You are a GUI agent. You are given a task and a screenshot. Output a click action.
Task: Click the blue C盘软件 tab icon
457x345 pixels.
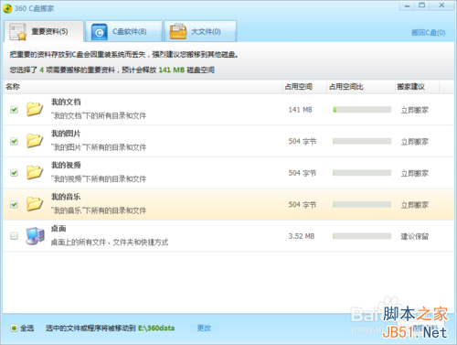click(100, 32)
